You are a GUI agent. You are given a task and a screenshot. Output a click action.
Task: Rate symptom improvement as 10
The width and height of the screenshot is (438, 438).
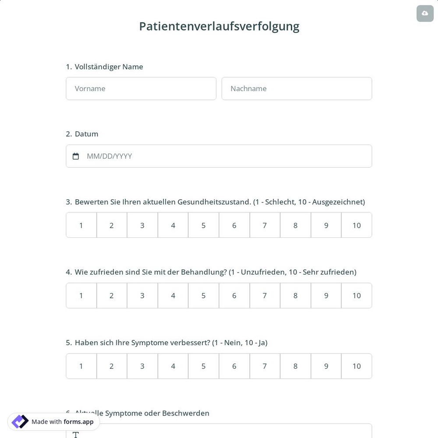(x=357, y=366)
